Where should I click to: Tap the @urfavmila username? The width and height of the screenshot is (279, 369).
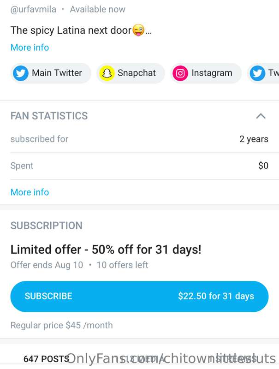point(33,9)
